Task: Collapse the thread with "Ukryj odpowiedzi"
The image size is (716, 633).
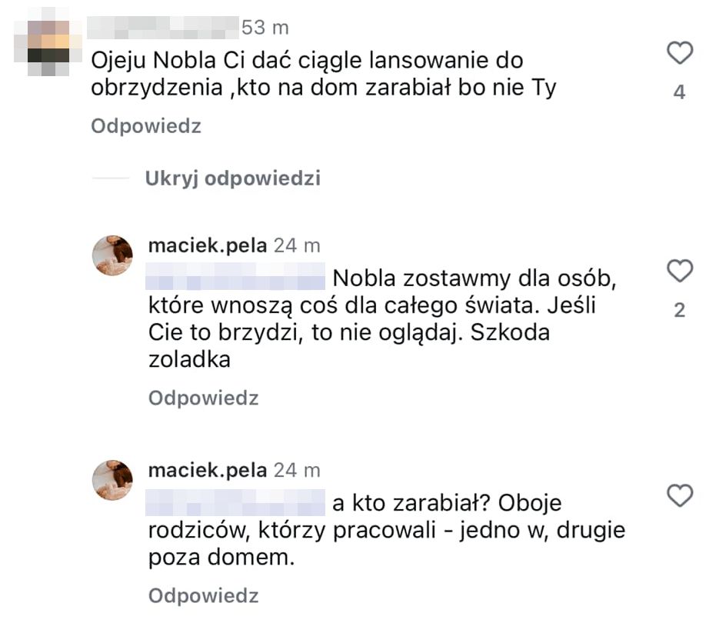Action: 232,179
